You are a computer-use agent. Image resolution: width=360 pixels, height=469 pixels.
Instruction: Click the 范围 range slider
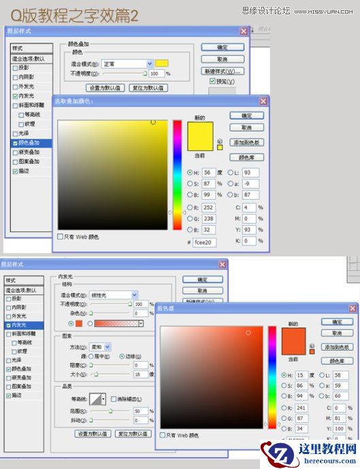point(110,411)
